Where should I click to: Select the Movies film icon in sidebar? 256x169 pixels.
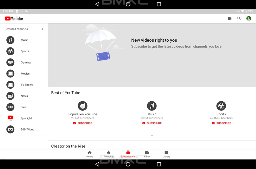(10, 74)
